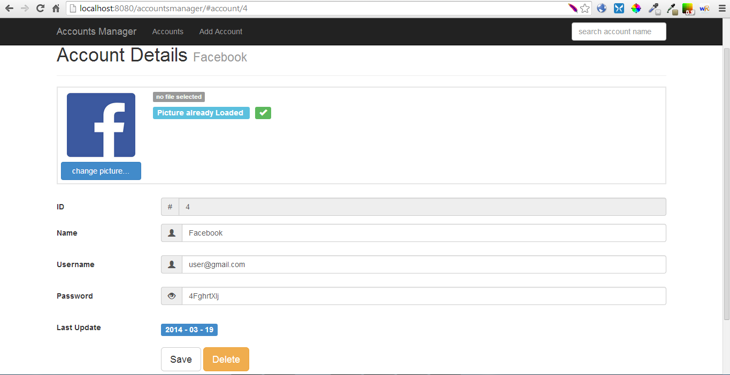Click the browser home icon
Image resolution: width=730 pixels, height=375 pixels.
pyautogui.click(x=56, y=9)
